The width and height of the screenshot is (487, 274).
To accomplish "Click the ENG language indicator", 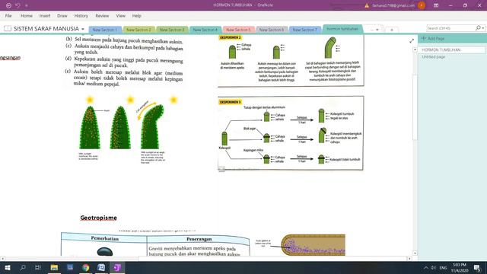I will [x=443, y=268].
